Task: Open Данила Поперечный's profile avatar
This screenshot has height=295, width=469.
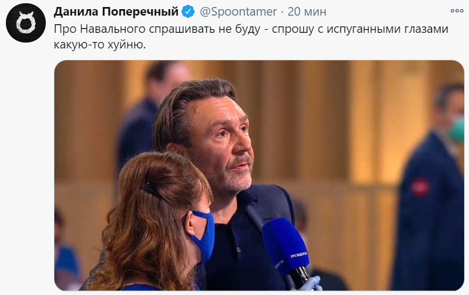Action: pyautogui.click(x=25, y=23)
